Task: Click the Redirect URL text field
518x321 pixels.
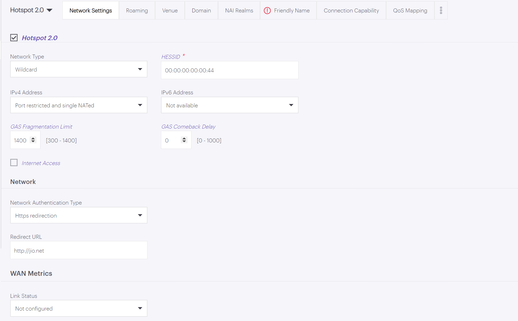Action: [79, 250]
